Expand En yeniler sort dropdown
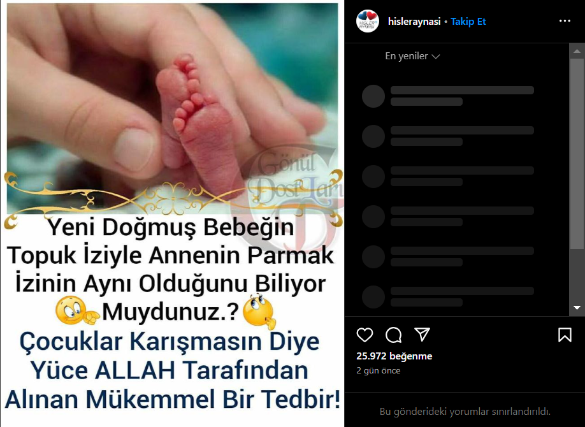 pos(413,56)
